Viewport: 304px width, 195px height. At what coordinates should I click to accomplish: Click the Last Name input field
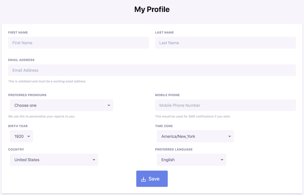[x=225, y=43]
